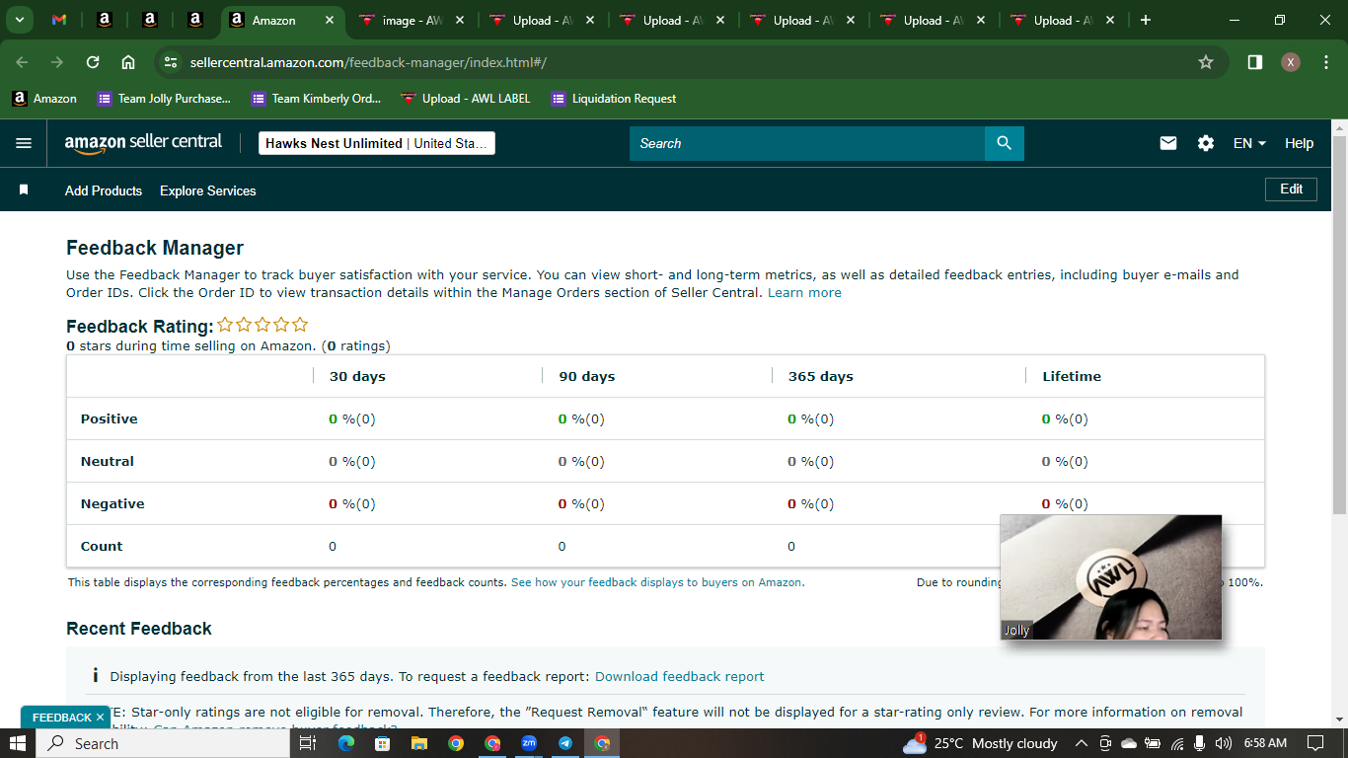Open the OneDrive cloud tray icon
The height and width of the screenshot is (758, 1348).
pyautogui.click(x=1129, y=743)
